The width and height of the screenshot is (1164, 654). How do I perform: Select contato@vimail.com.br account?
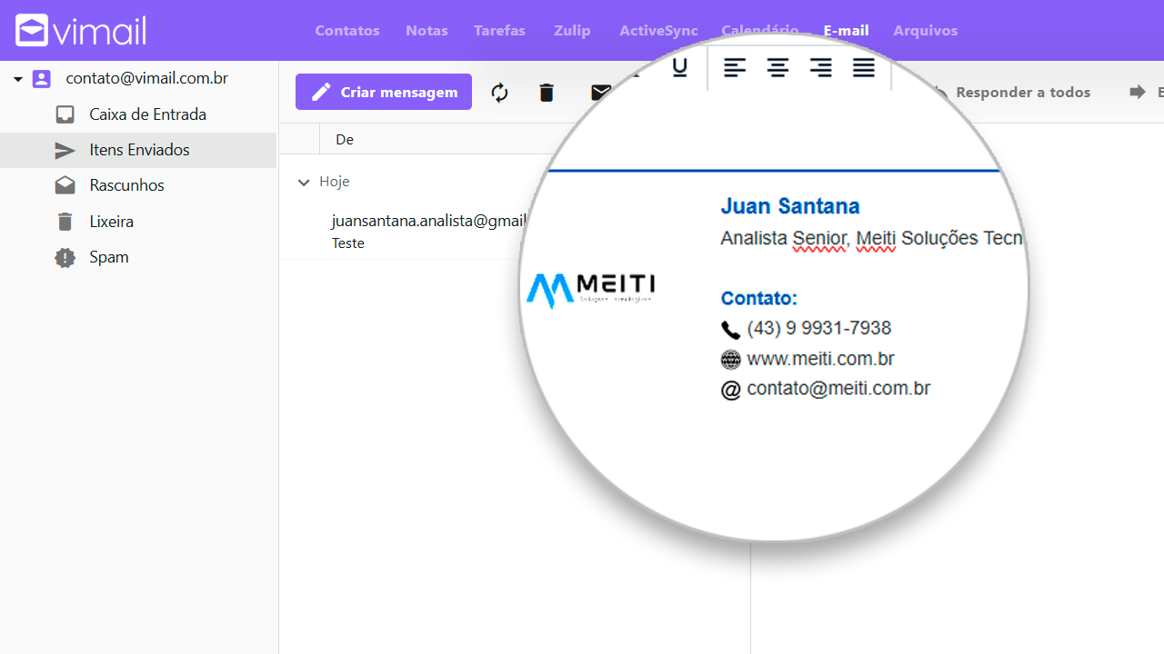click(146, 78)
